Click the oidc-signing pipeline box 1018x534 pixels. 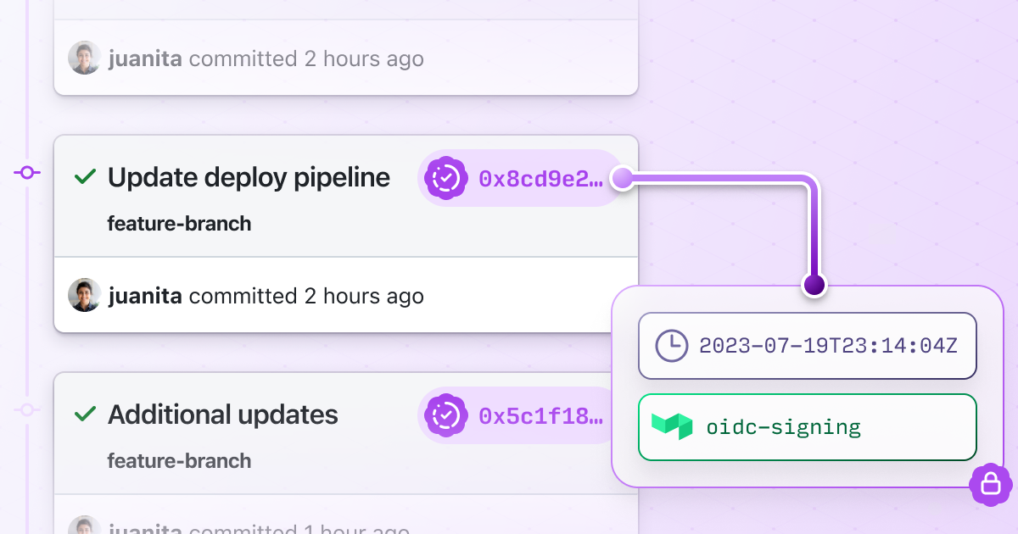(808, 427)
